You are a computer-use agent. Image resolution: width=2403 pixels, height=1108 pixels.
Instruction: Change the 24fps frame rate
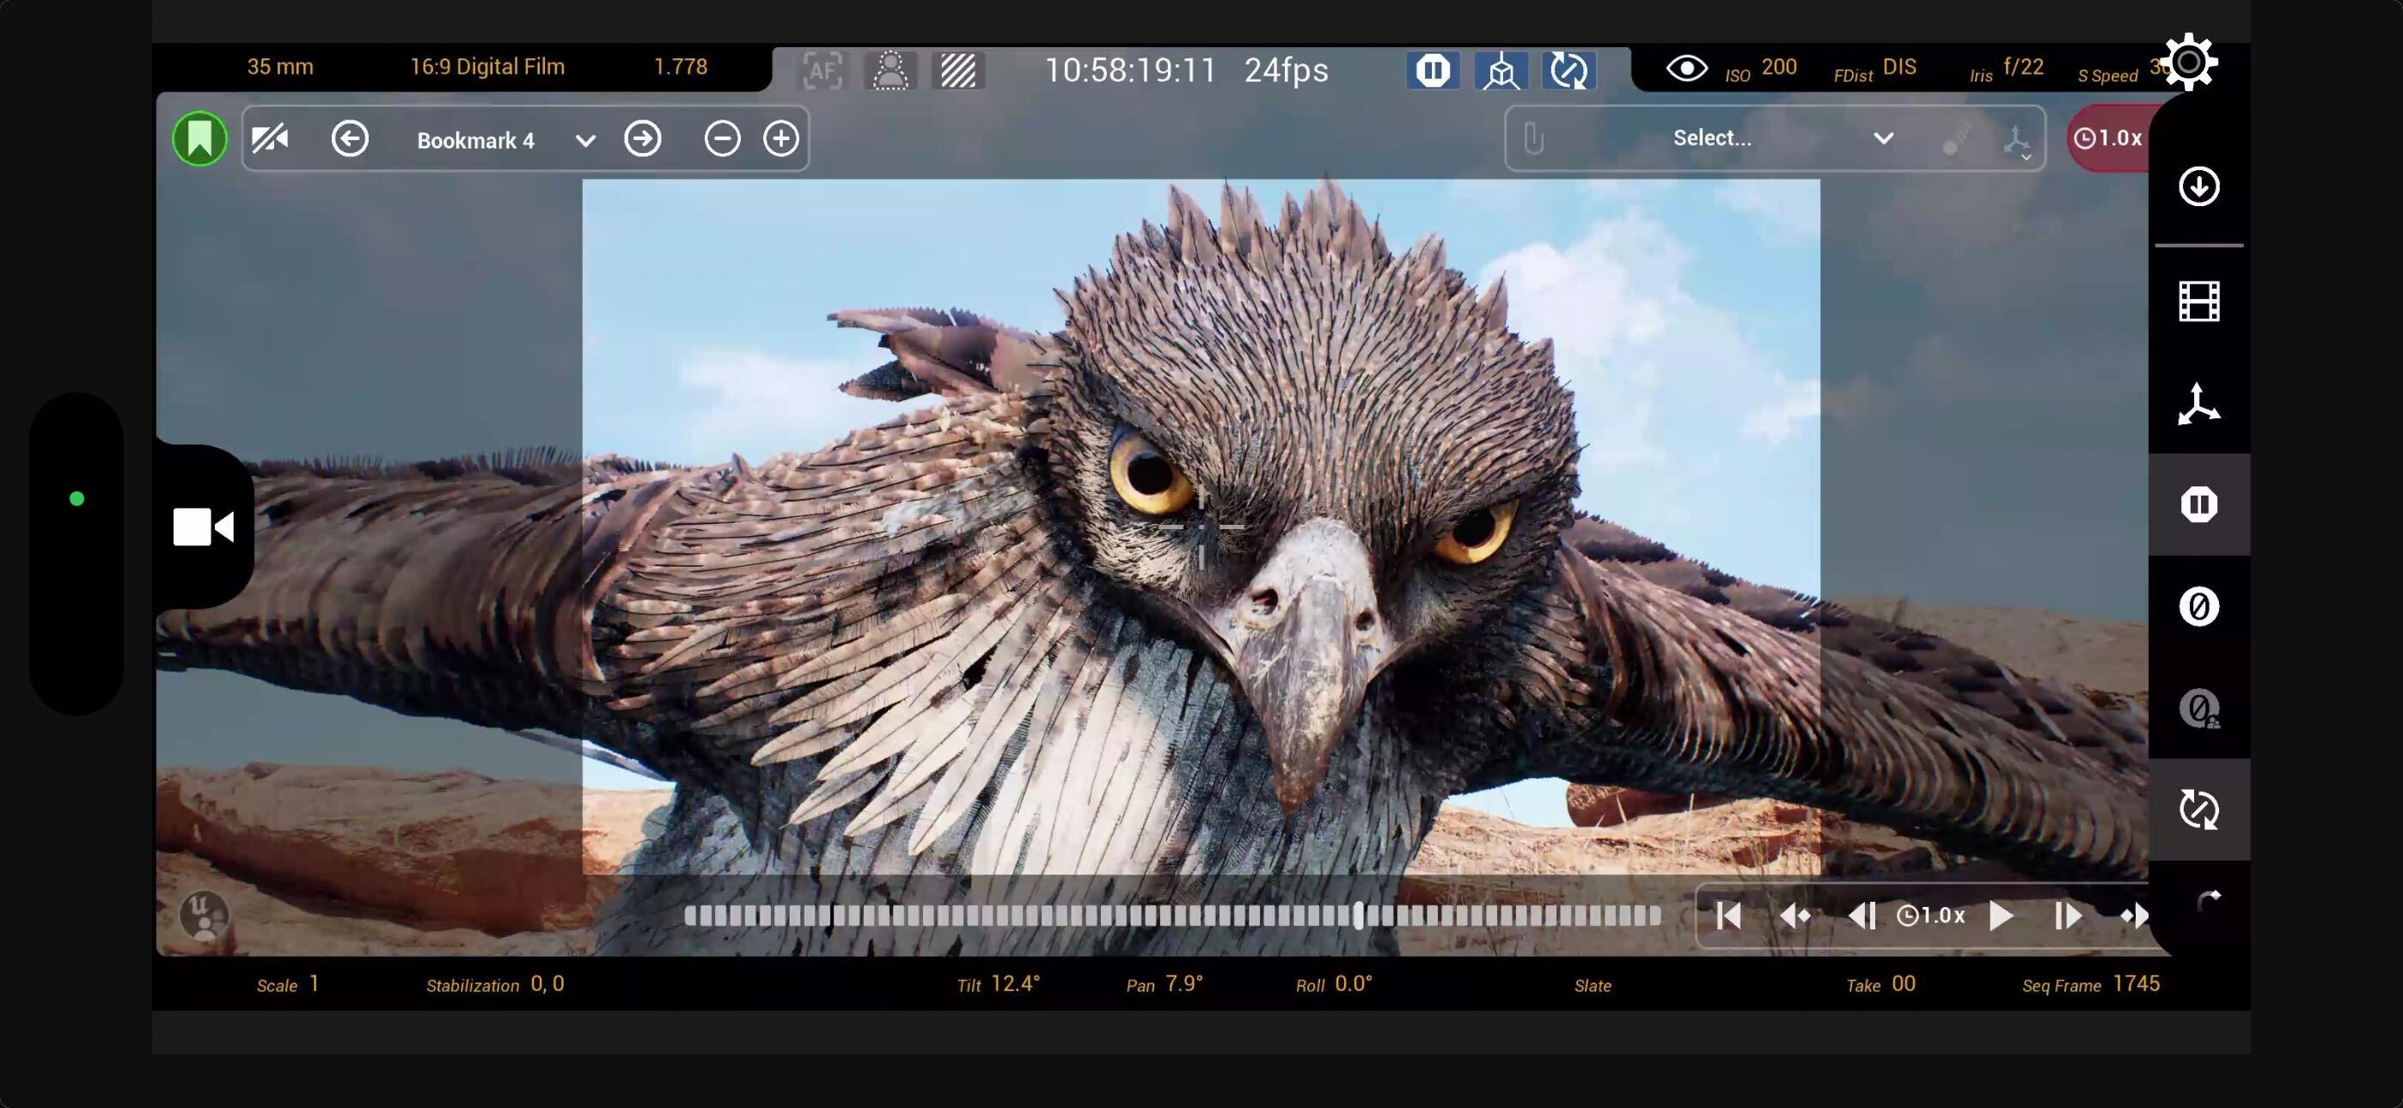[1286, 70]
